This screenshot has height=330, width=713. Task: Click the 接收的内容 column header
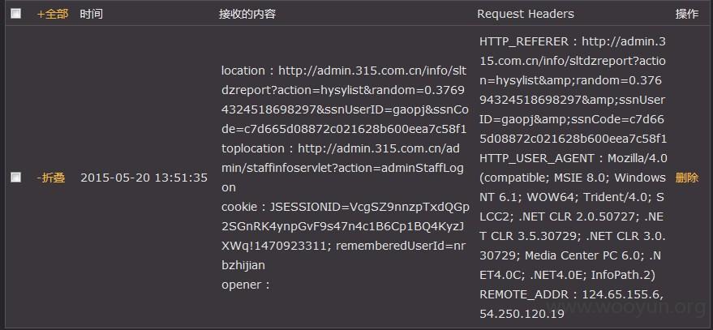(247, 14)
